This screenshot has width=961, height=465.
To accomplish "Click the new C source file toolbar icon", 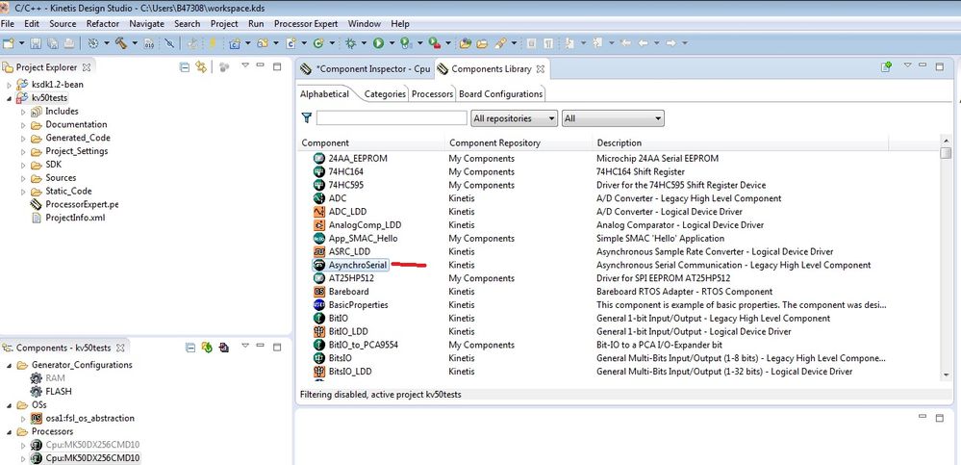I will click(x=291, y=43).
